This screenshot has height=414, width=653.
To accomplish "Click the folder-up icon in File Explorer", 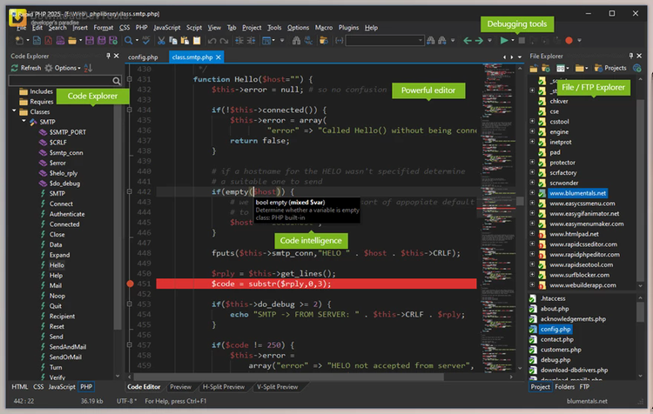I will (x=534, y=68).
